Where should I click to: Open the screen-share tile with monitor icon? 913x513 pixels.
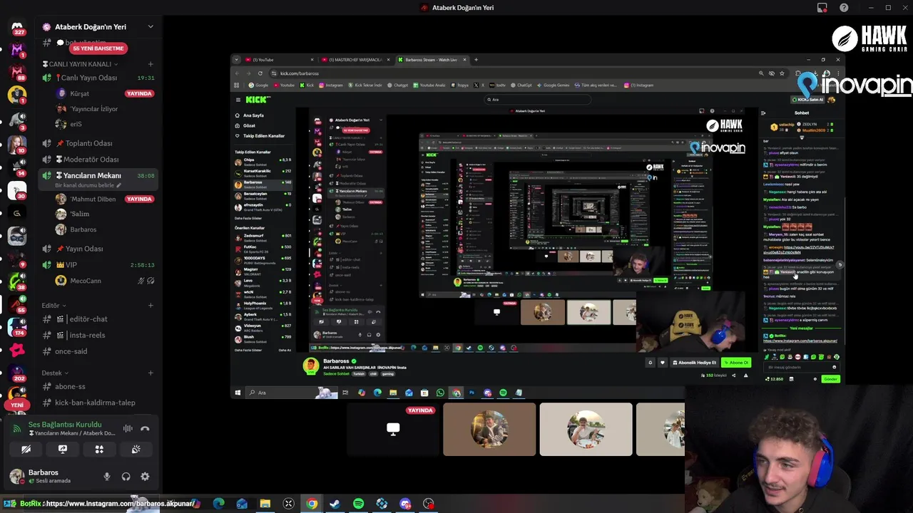point(394,429)
